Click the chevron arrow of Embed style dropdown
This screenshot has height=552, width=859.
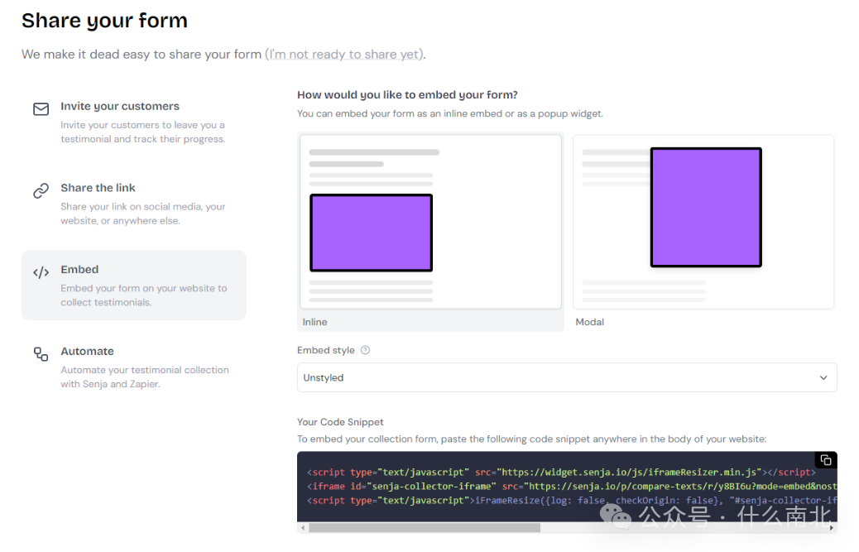pos(823,378)
